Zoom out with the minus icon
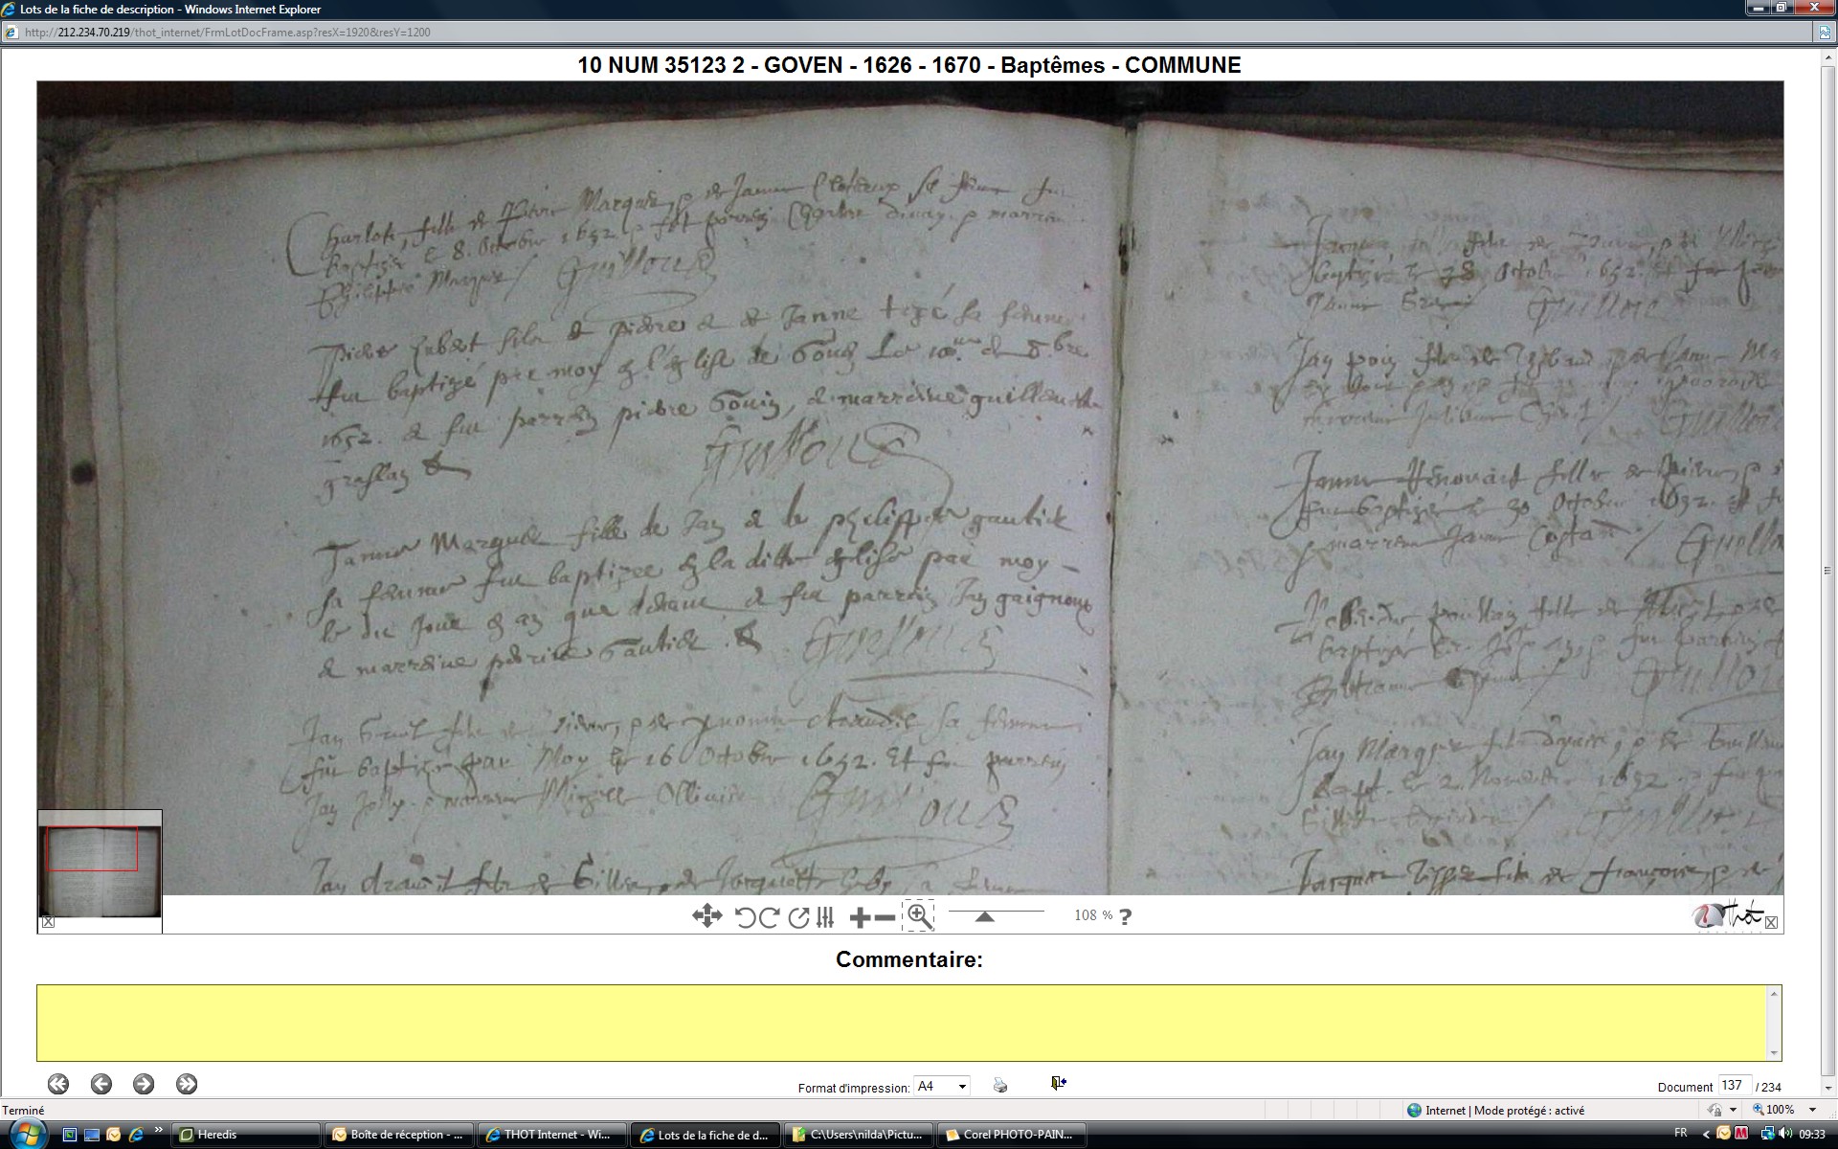 point(885,917)
